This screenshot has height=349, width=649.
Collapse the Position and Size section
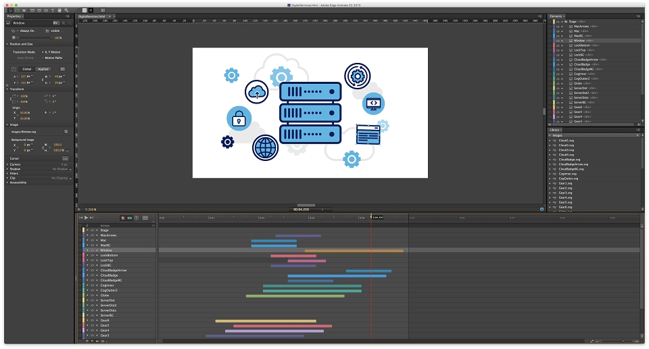click(x=7, y=44)
